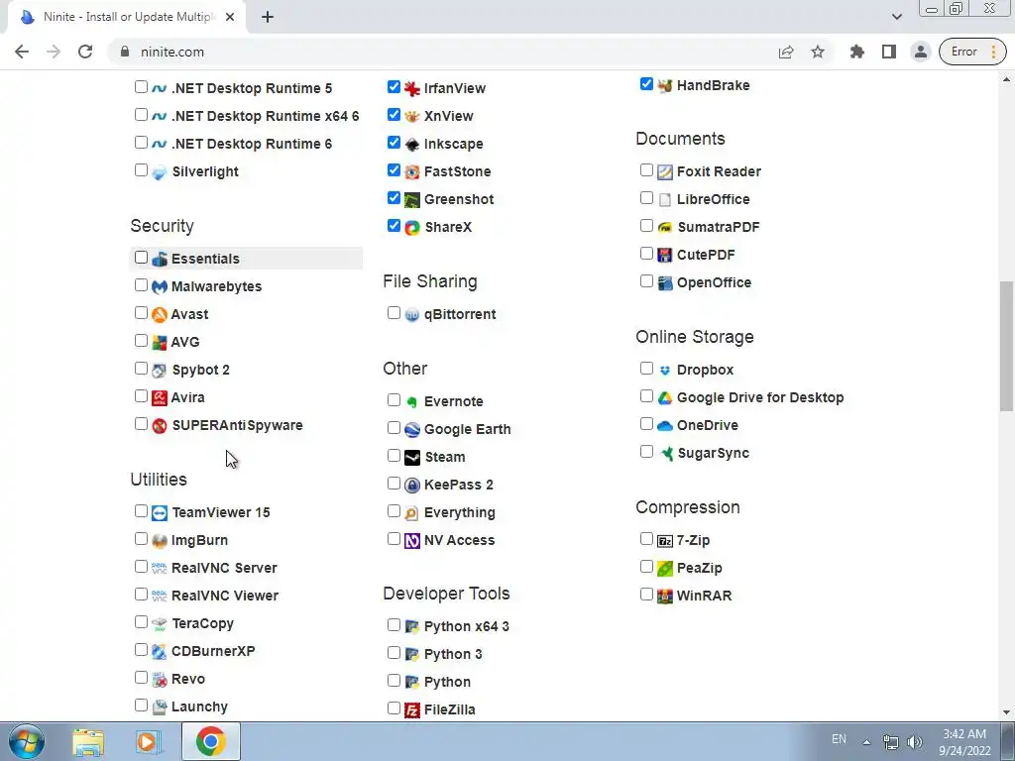Click the EN language indicator
This screenshot has width=1015, height=761.
[839, 739]
